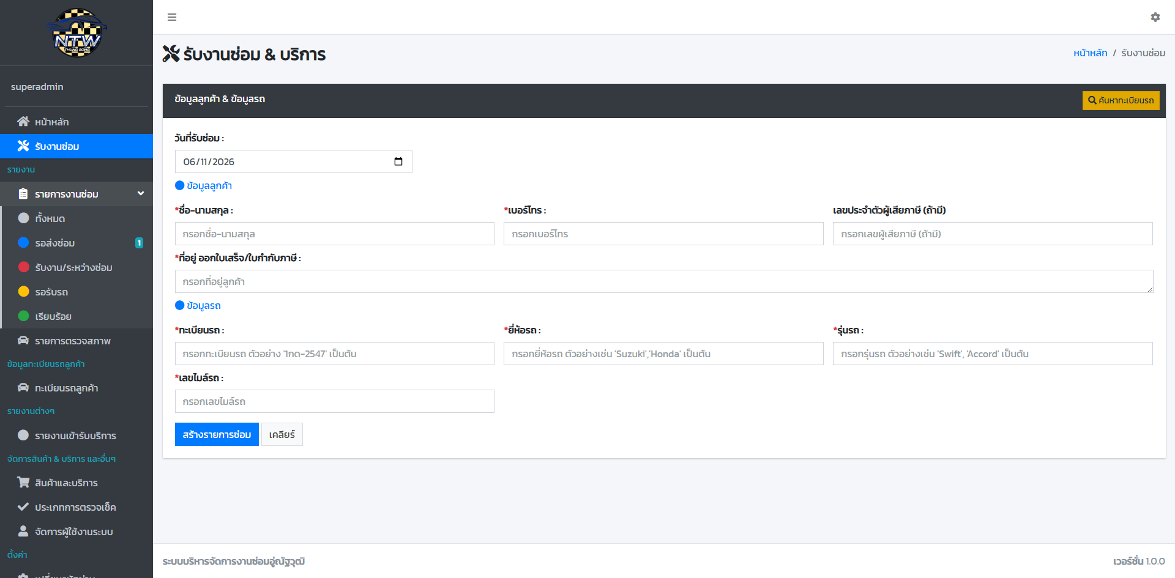The height and width of the screenshot is (578, 1175).
Task: Click the user icon for จัดการผู้ใช้งานระบบ
Action: point(23,531)
